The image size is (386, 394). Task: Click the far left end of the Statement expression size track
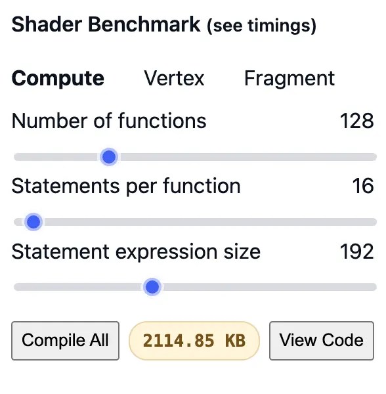[x=16, y=287]
